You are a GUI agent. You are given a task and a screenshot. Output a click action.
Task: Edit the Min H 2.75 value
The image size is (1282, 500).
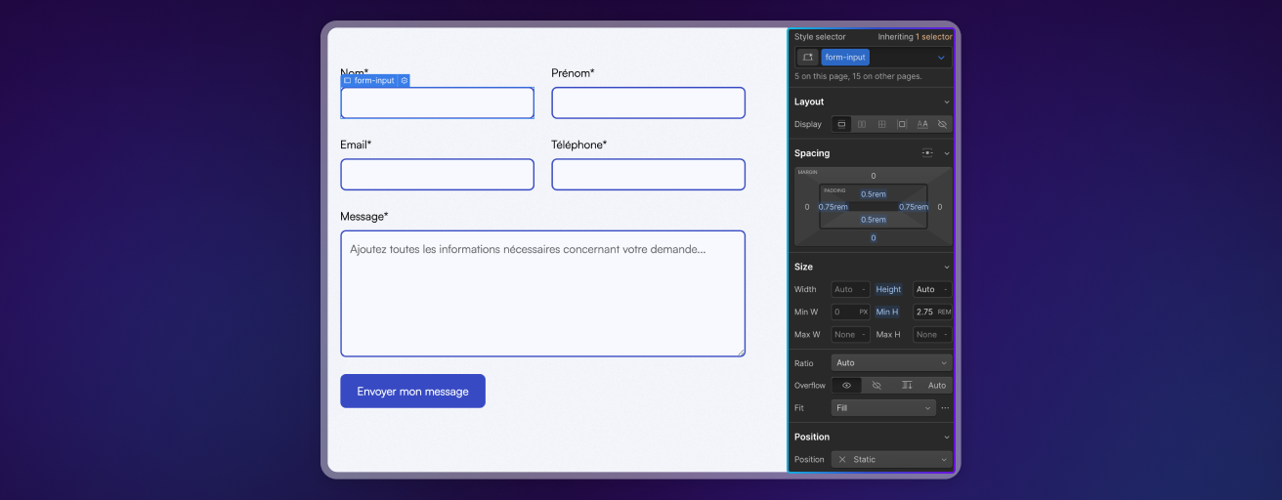[x=923, y=312]
